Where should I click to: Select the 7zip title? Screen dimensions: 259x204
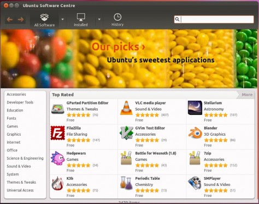click(x=208, y=153)
